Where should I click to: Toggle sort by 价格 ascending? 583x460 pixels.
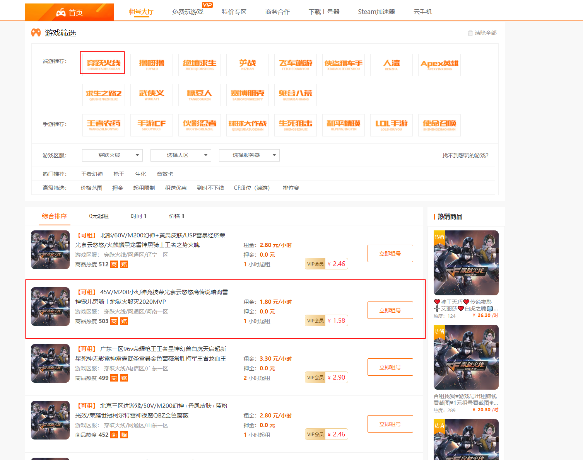tap(177, 216)
